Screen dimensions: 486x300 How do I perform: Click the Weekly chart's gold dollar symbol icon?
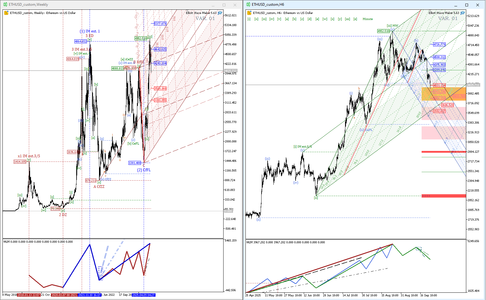point(6,13)
